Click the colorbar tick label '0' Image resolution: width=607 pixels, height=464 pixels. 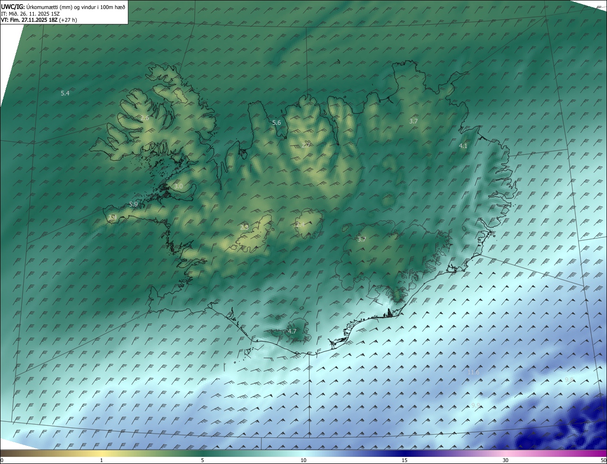(2, 460)
